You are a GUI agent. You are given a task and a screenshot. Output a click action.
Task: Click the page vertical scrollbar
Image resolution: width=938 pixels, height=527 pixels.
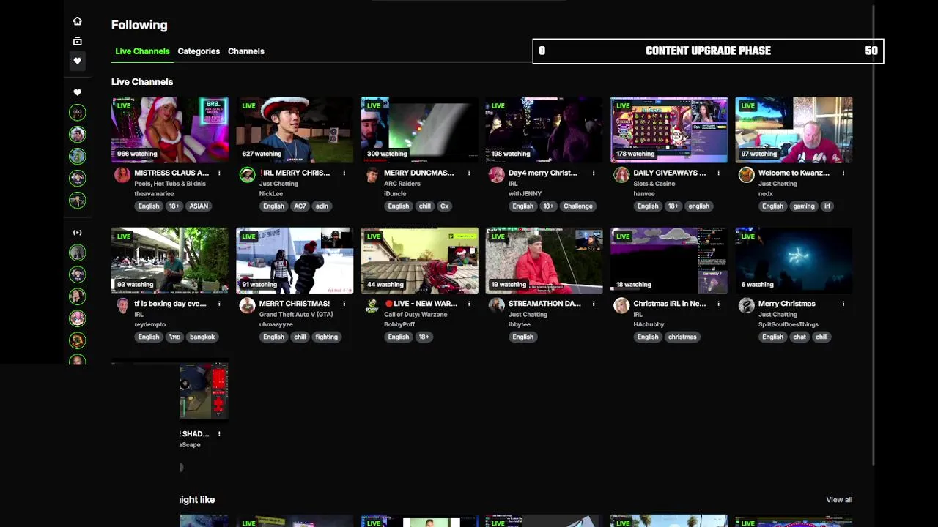coord(874,234)
